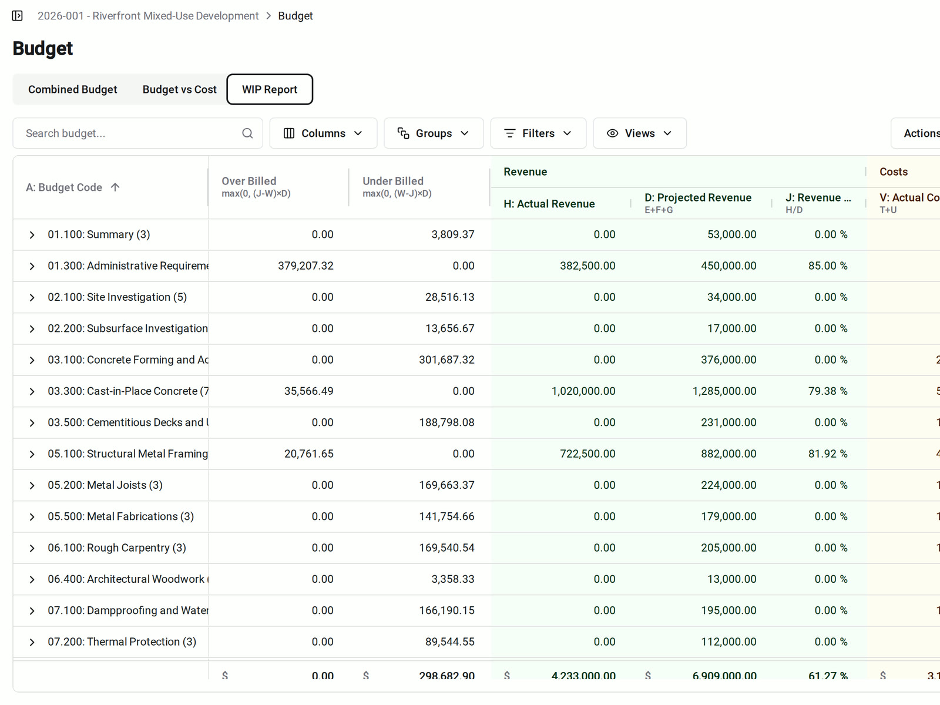Click the D: Projected Revenue column header
Image resolution: width=940 pixels, height=705 pixels.
(701, 203)
